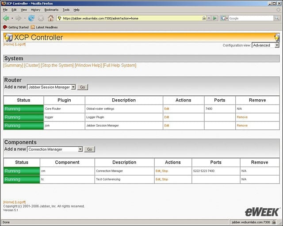Open the Tools menu
This screenshot has height=226, width=283.
66,10
